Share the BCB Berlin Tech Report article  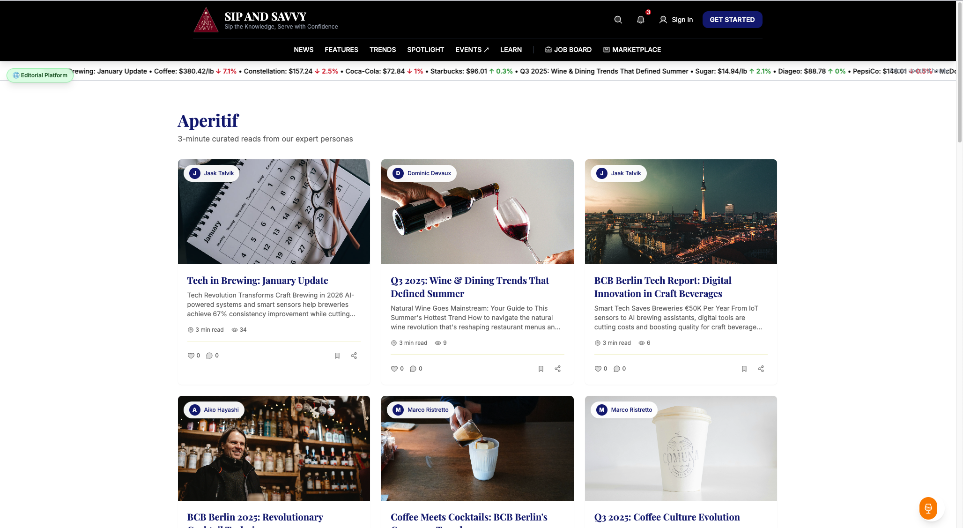point(761,369)
